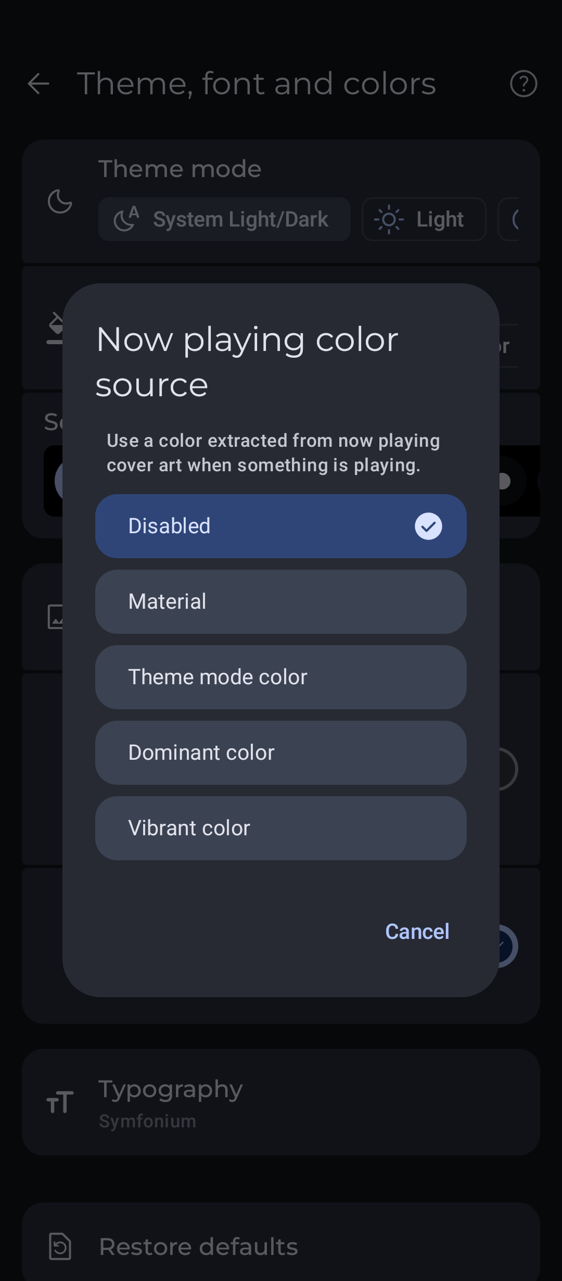
Task: Tap the Typography text size icon
Action: (x=60, y=1102)
